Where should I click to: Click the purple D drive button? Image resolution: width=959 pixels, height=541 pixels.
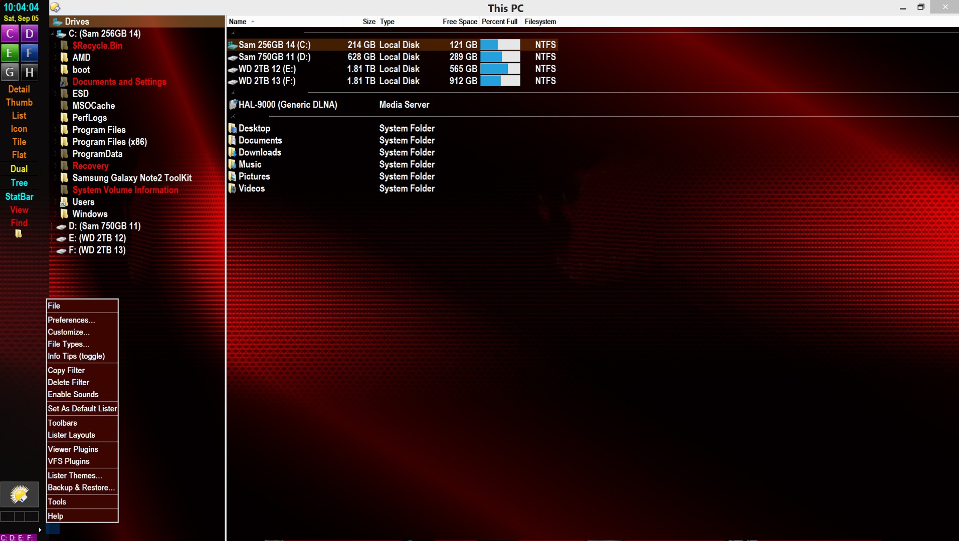(x=30, y=34)
